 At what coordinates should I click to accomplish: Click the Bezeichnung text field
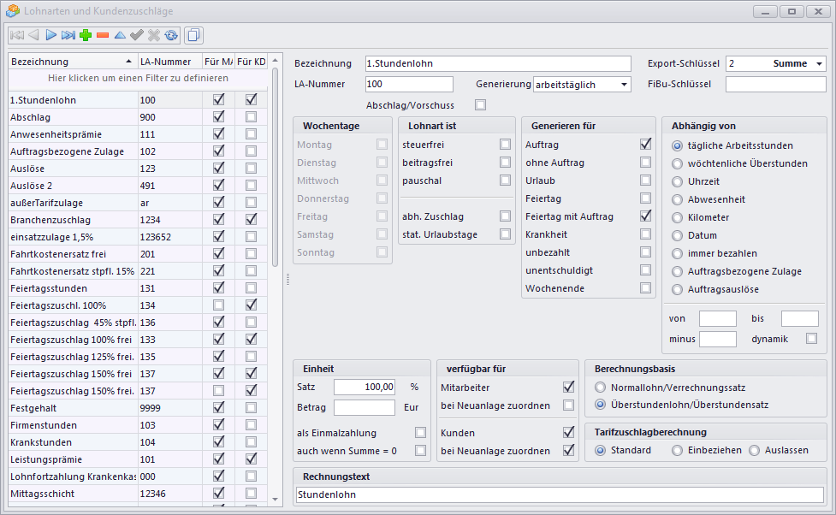[x=498, y=63]
